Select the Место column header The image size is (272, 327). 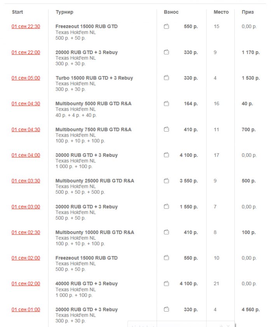coord(221,12)
